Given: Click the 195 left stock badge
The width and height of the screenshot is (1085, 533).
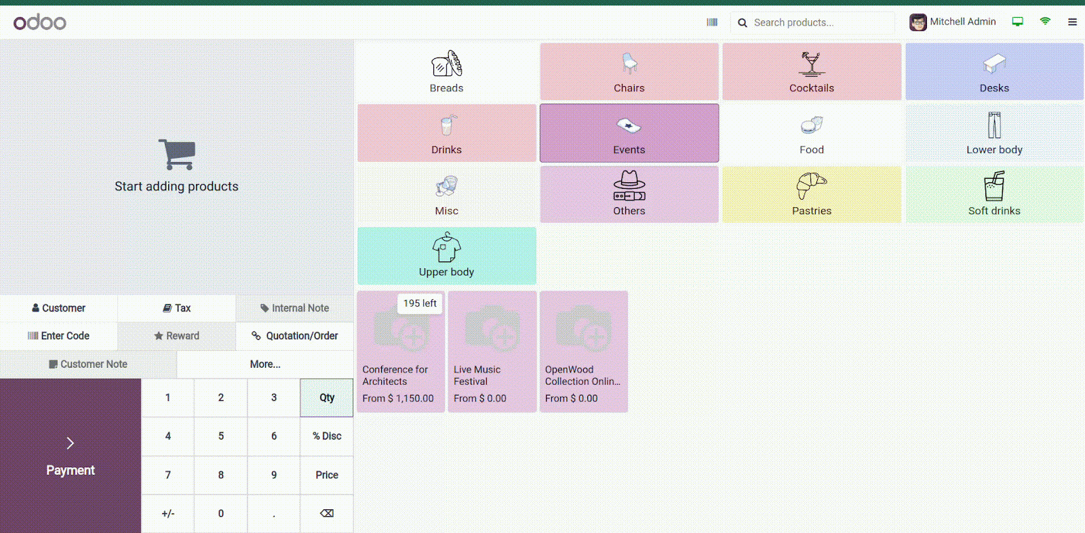Looking at the screenshot, I should [x=420, y=303].
